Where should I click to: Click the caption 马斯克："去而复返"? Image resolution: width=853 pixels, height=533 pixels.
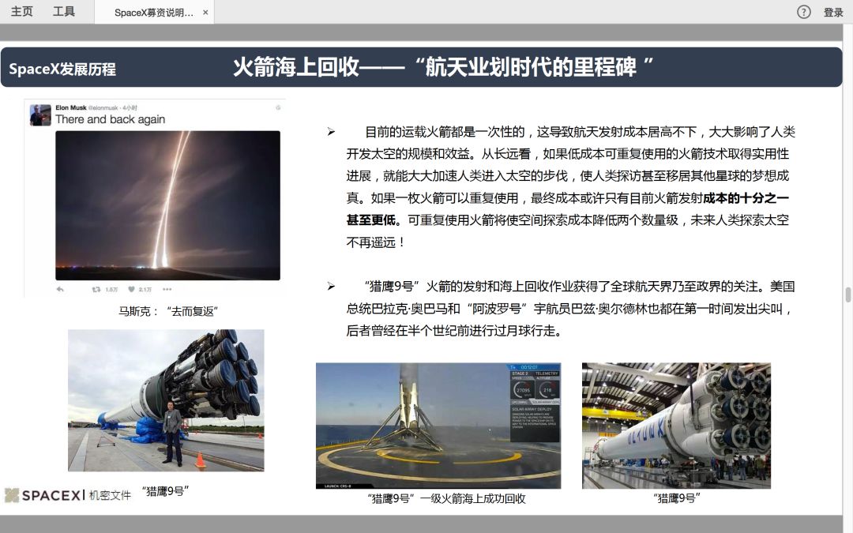pyautogui.click(x=168, y=311)
